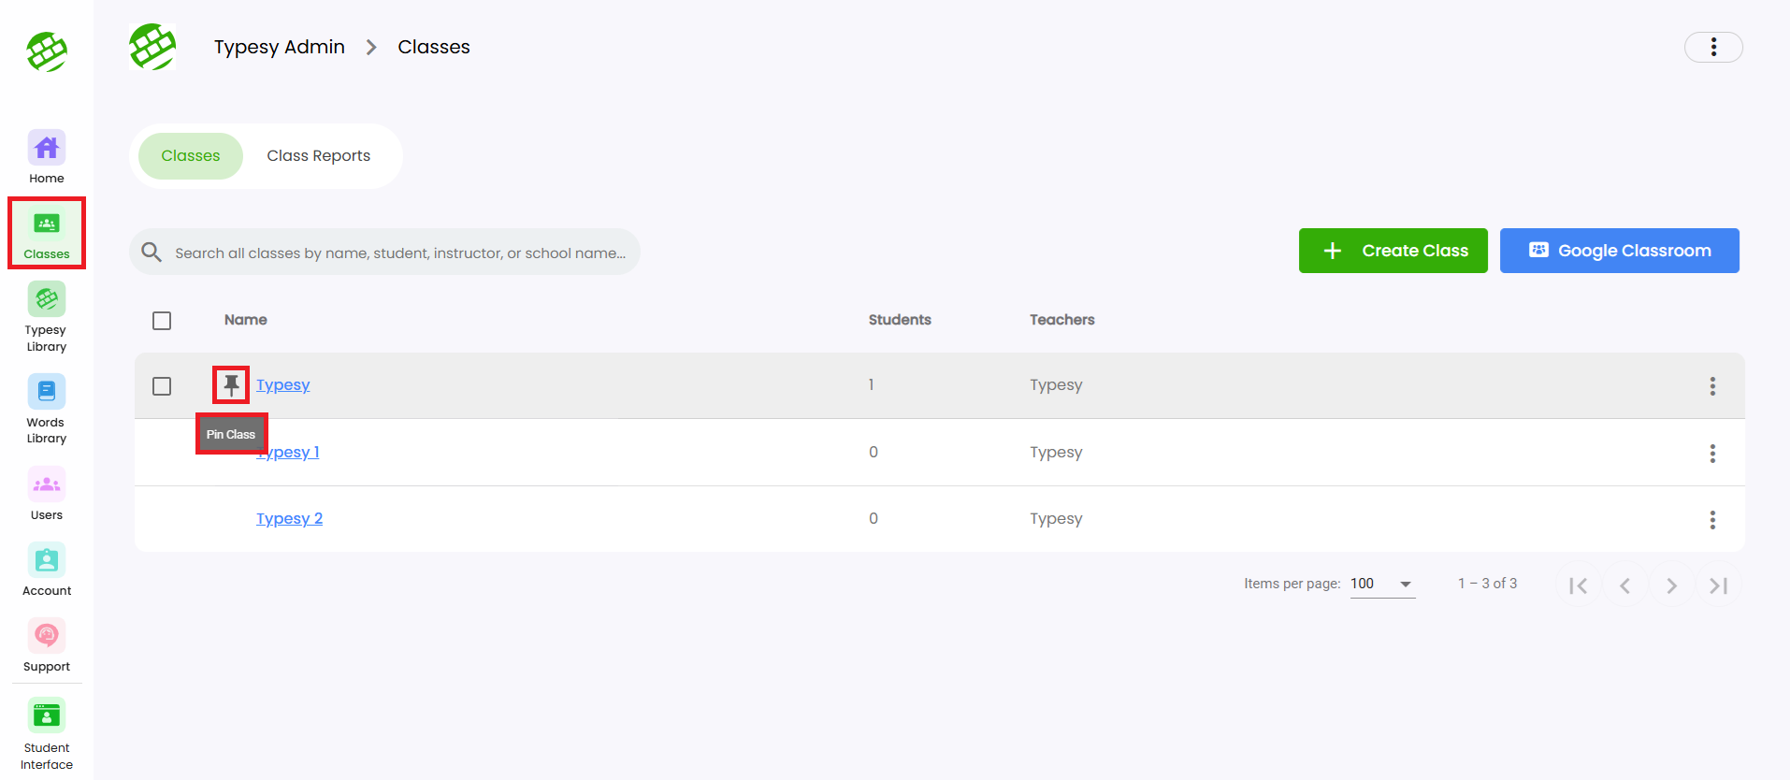Open Words Library from sidebar

(47, 409)
